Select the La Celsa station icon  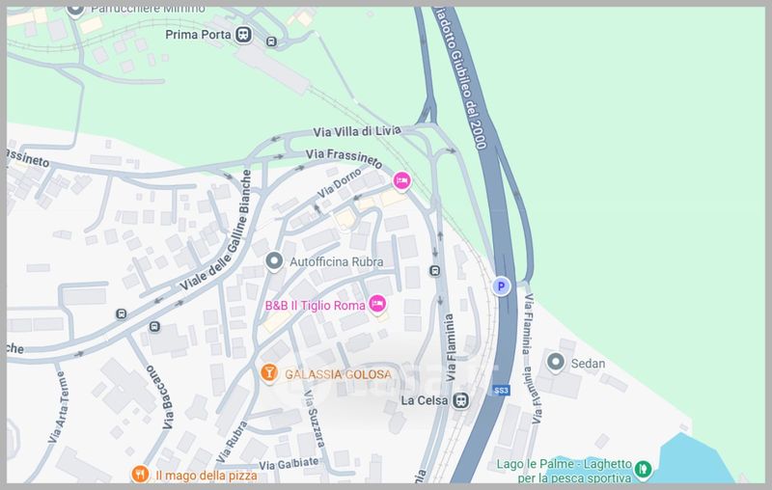coord(461,400)
